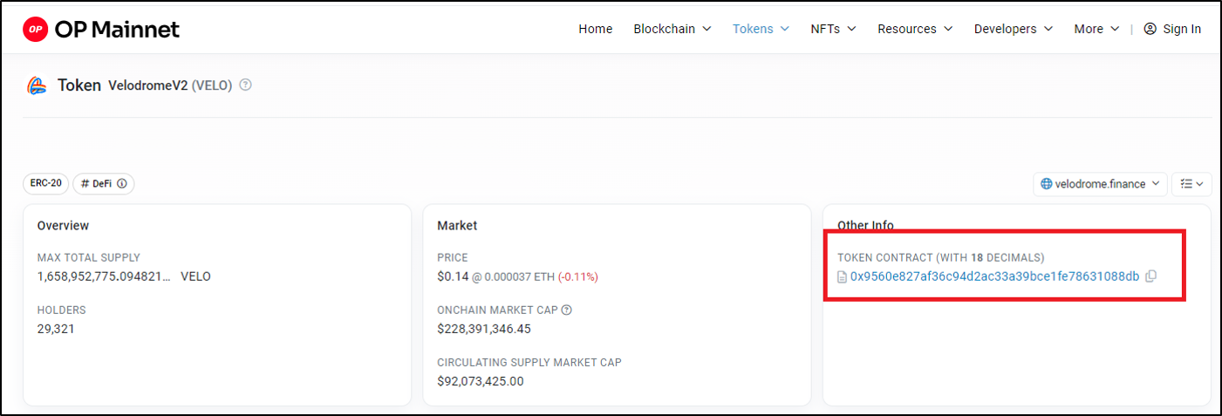Open the NFTs menu
Viewport: 1222px width, 416px height.
point(833,29)
